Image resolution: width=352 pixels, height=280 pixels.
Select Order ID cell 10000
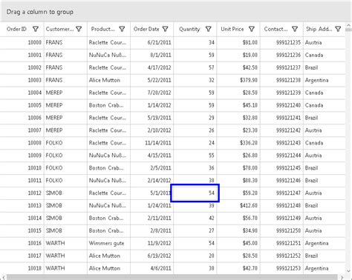[22, 42]
